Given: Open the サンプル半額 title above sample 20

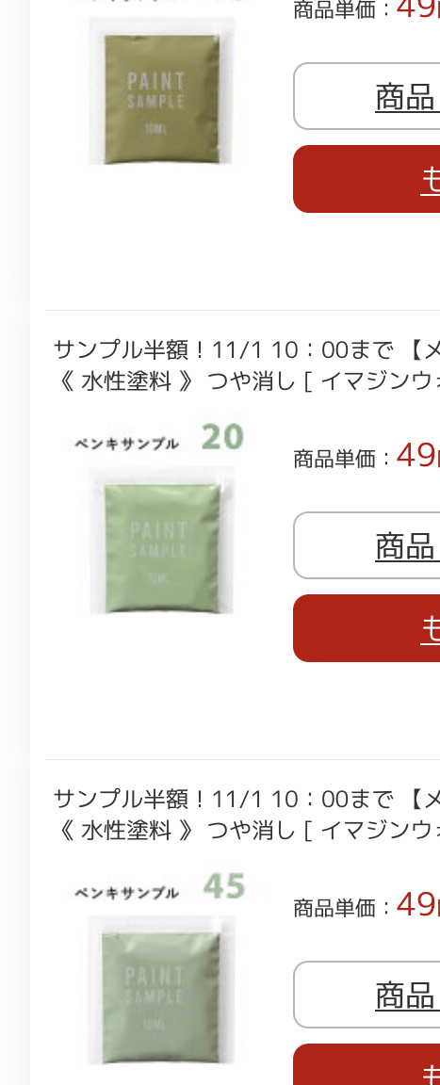Looking at the screenshot, I should (x=246, y=350).
